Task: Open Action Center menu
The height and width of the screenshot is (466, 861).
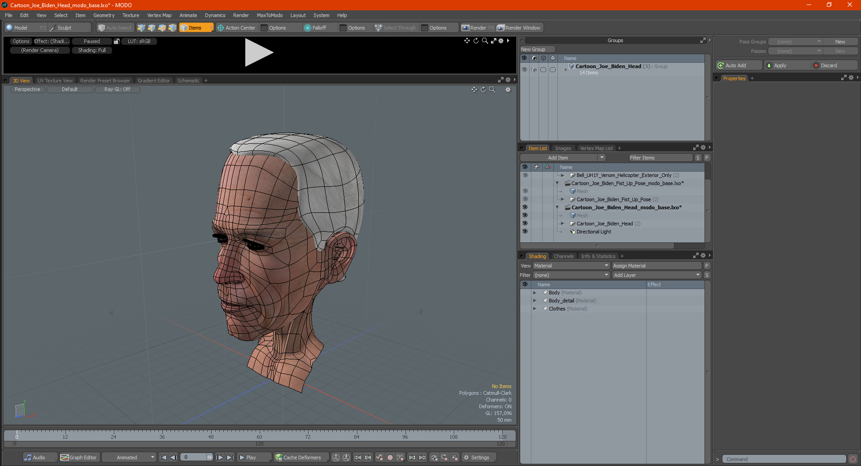Action: click(237, 28)
